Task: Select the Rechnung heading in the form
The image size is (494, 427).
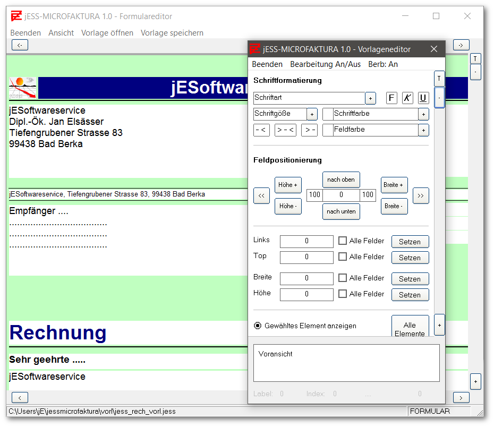Action: tap(58, 332)
